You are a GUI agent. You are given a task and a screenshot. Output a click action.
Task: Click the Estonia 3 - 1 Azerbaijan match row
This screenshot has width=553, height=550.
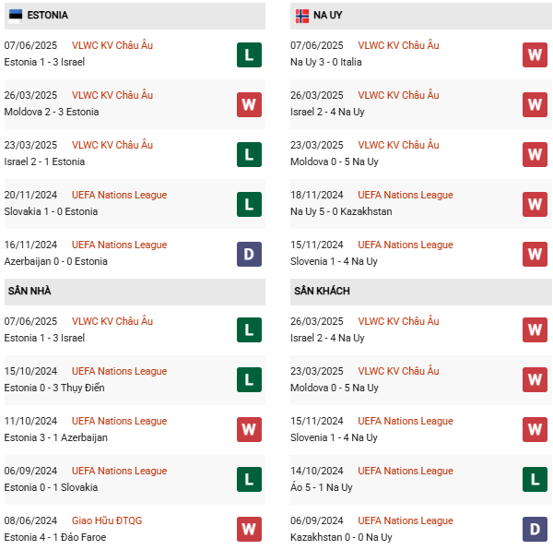click(x=56, y=437)
